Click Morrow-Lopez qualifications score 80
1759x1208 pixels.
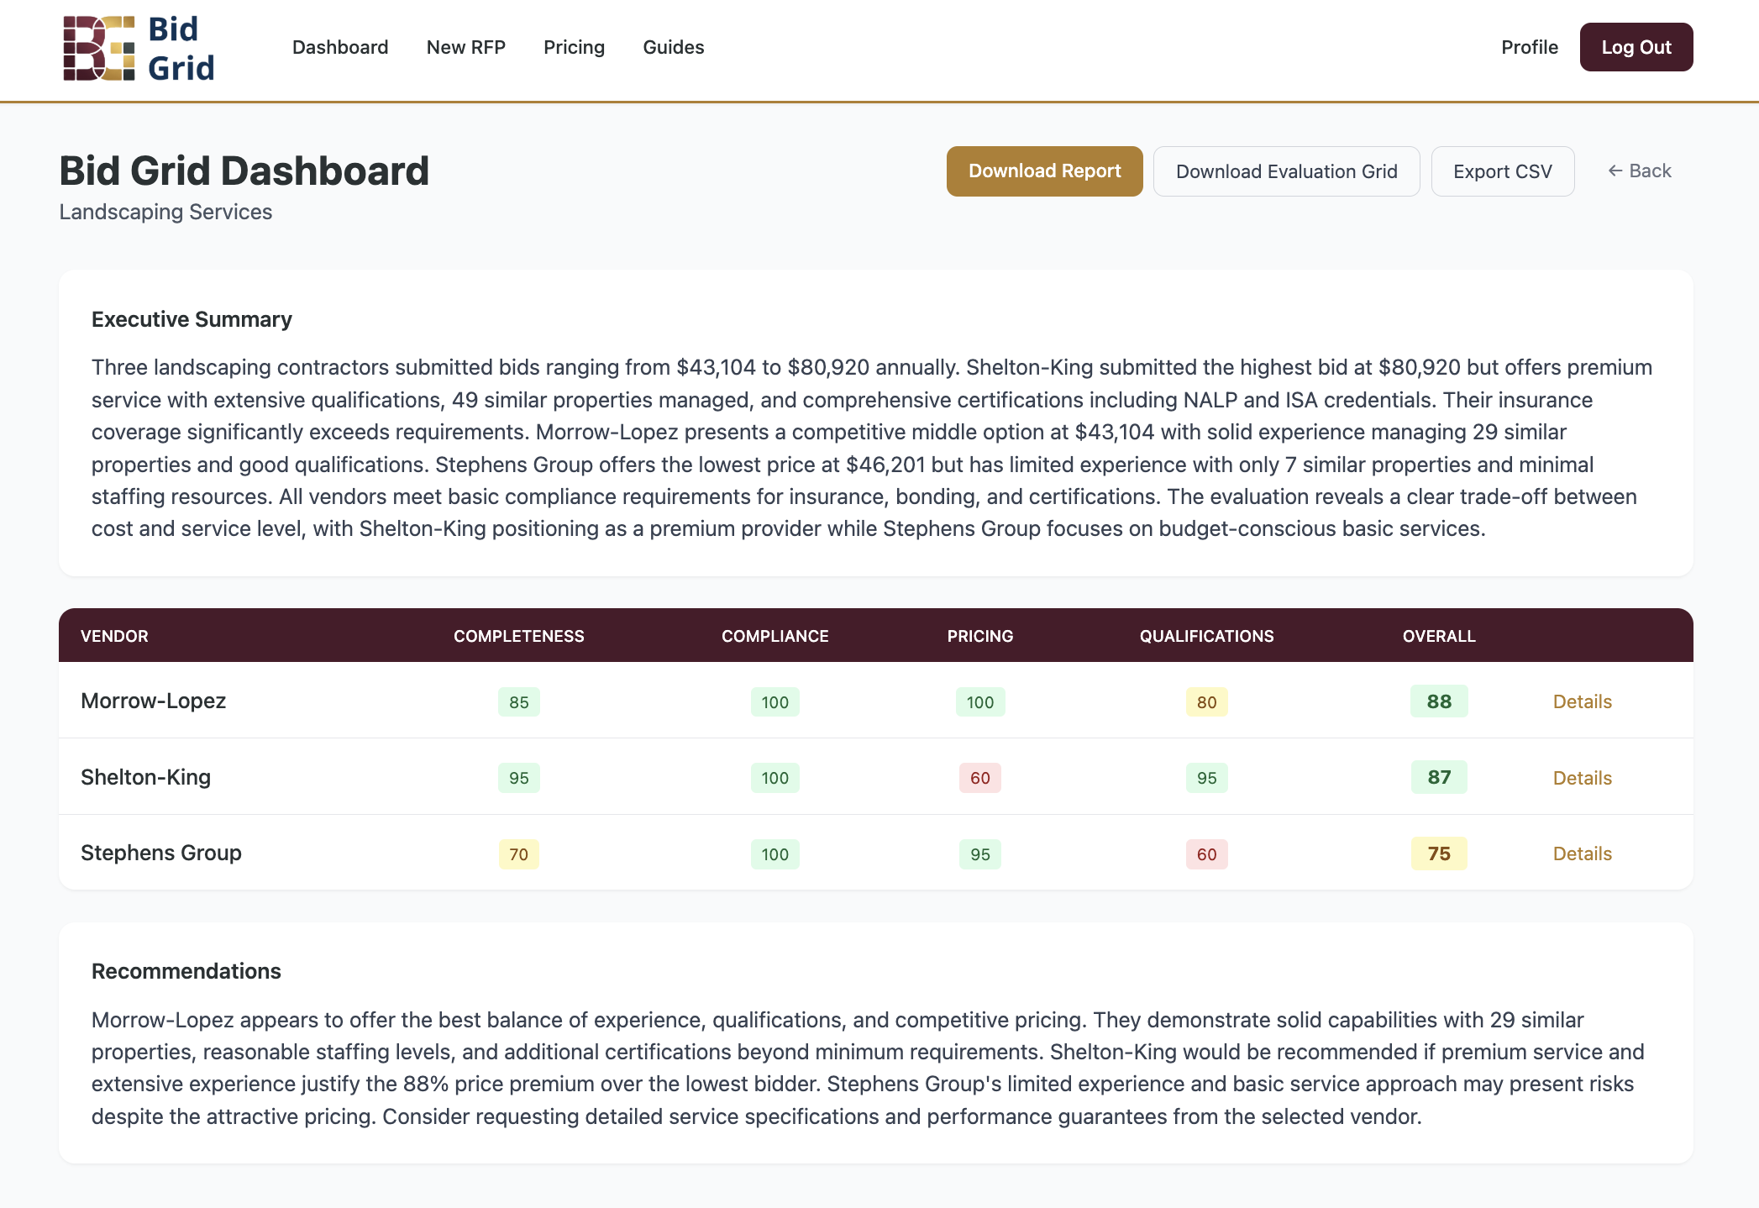(x=1206, y=701)
